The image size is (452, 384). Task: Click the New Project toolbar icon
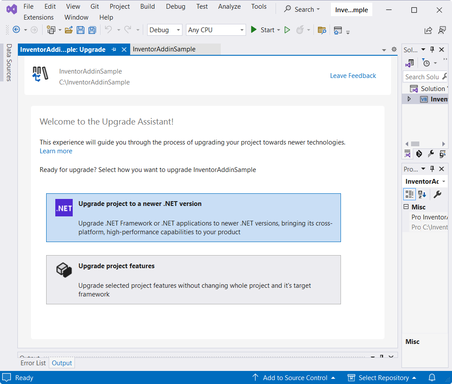tap(51, 30)
